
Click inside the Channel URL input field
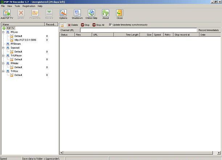point(138,30)
